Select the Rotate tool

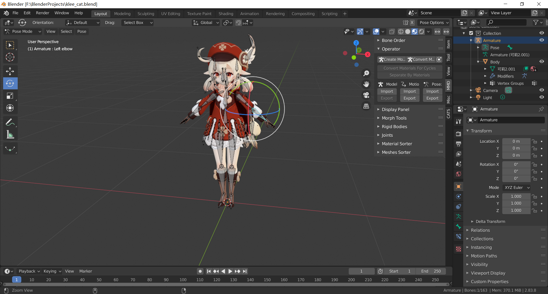tap(10, 83)
